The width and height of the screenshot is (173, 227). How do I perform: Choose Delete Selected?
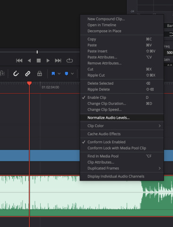(x=122, y=83)
